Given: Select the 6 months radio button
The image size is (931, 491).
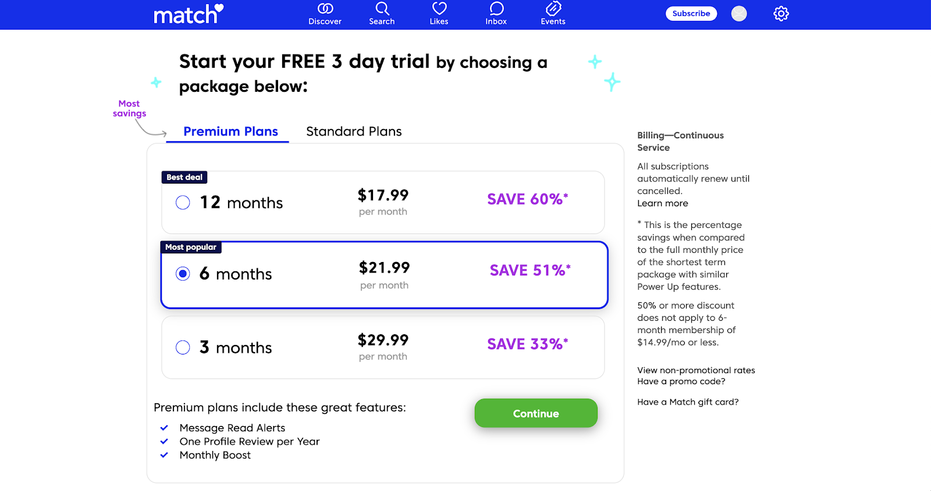Looking at the screenshot, I should click(x=183, y=274).
